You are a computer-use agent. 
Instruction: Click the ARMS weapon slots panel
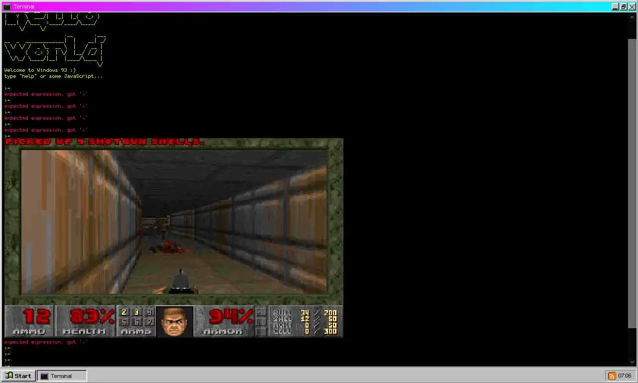coord(136,321)
